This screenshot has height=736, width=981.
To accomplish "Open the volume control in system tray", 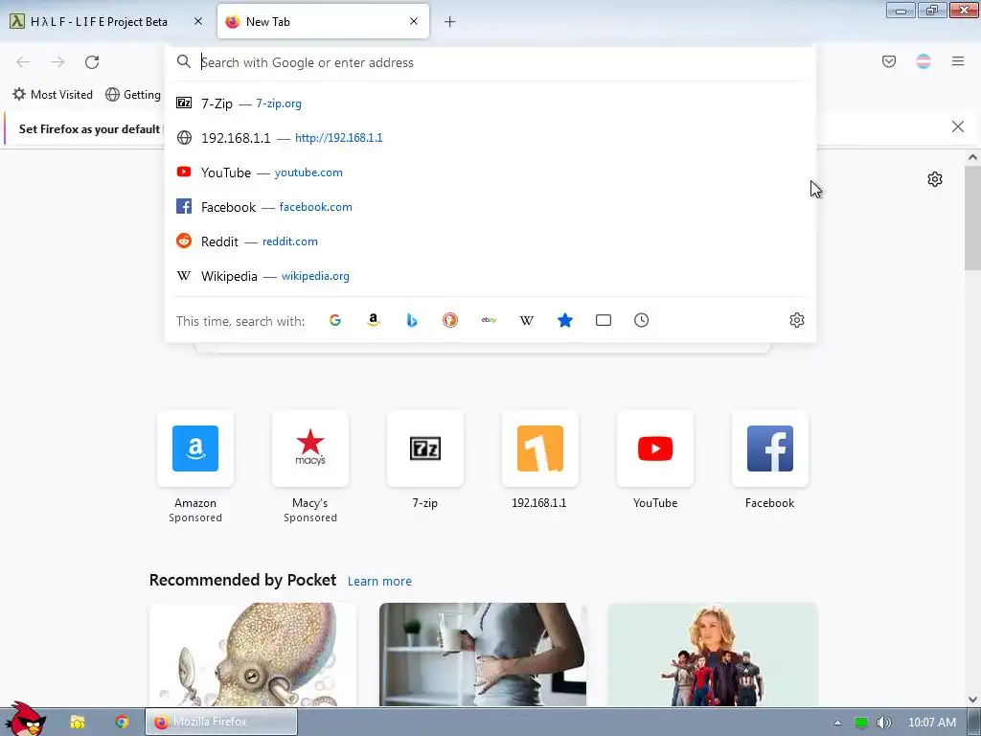I will coord(883,723).
